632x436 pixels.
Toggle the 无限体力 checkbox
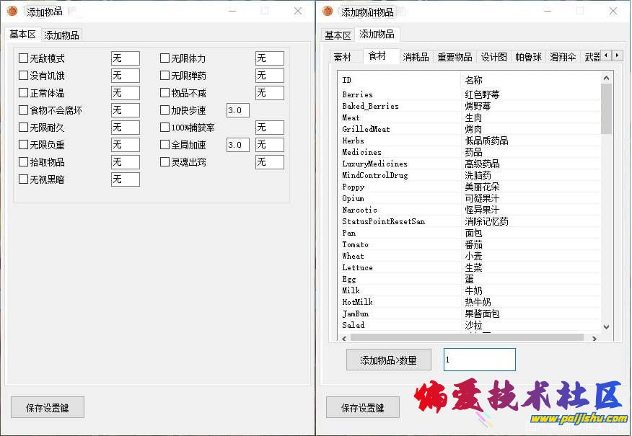point(165,58)
